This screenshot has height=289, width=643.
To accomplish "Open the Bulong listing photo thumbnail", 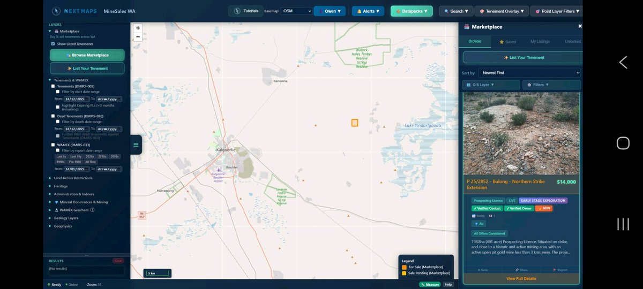I will [x=521, y=133].
